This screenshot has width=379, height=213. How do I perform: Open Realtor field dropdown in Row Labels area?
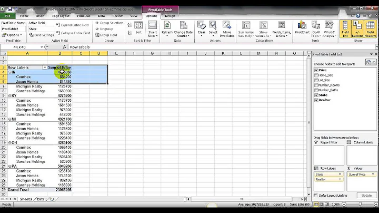[340, 179]
